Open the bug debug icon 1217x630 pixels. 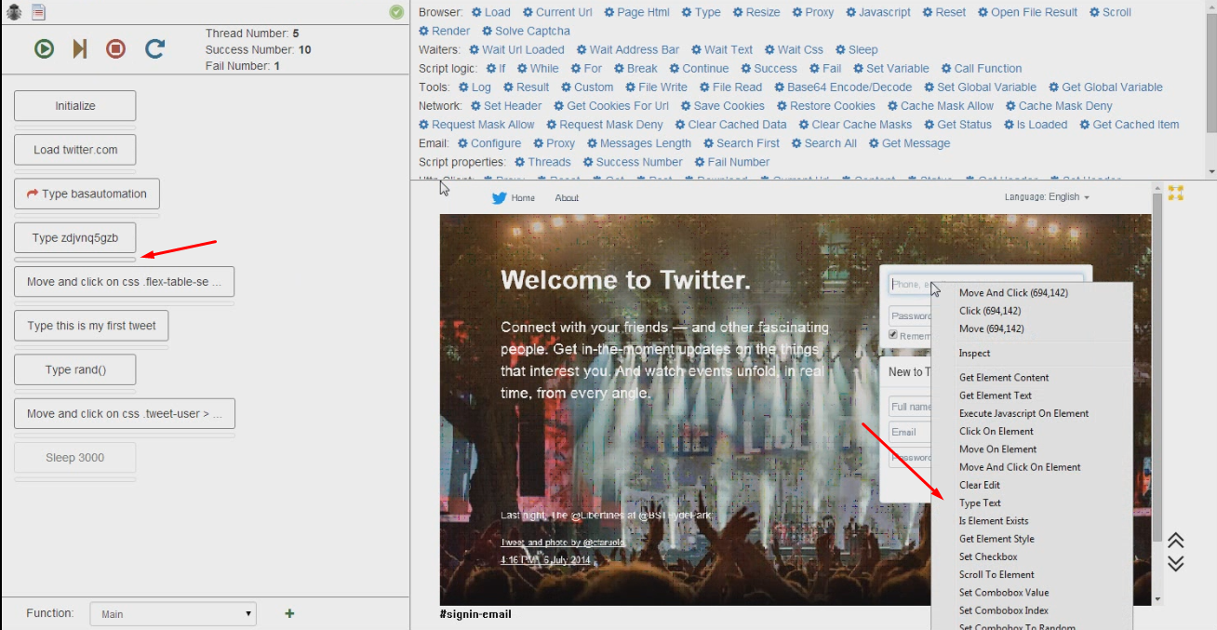pyautogui.click(x=15, y=12)
